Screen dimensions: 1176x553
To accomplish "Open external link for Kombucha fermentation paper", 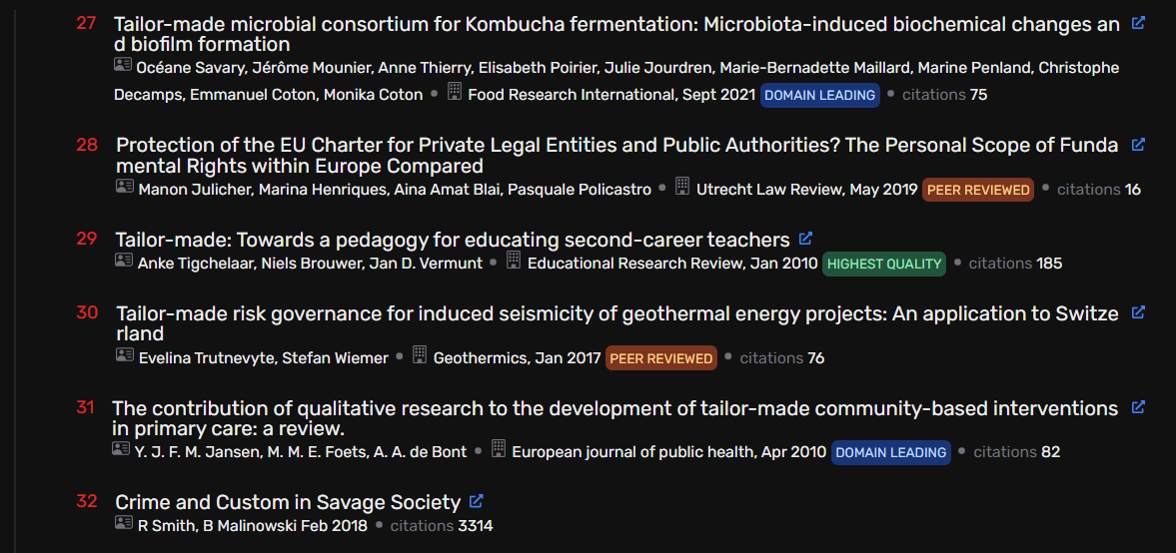I will (x=1138, y=23).
